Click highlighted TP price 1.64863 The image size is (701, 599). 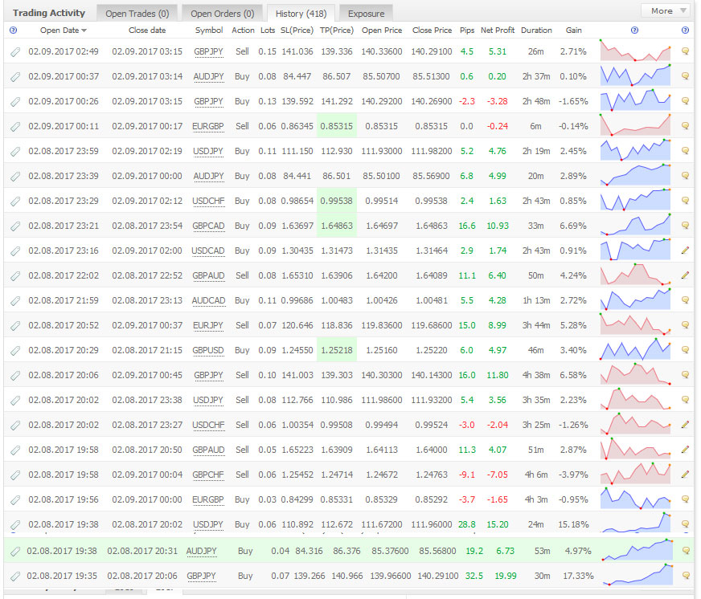pos(337,226)
